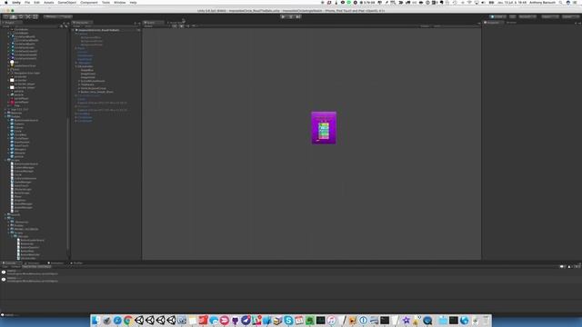Click the Step frame button
Image resolution: width=582 pixels, height=327 pixels.
298,16
